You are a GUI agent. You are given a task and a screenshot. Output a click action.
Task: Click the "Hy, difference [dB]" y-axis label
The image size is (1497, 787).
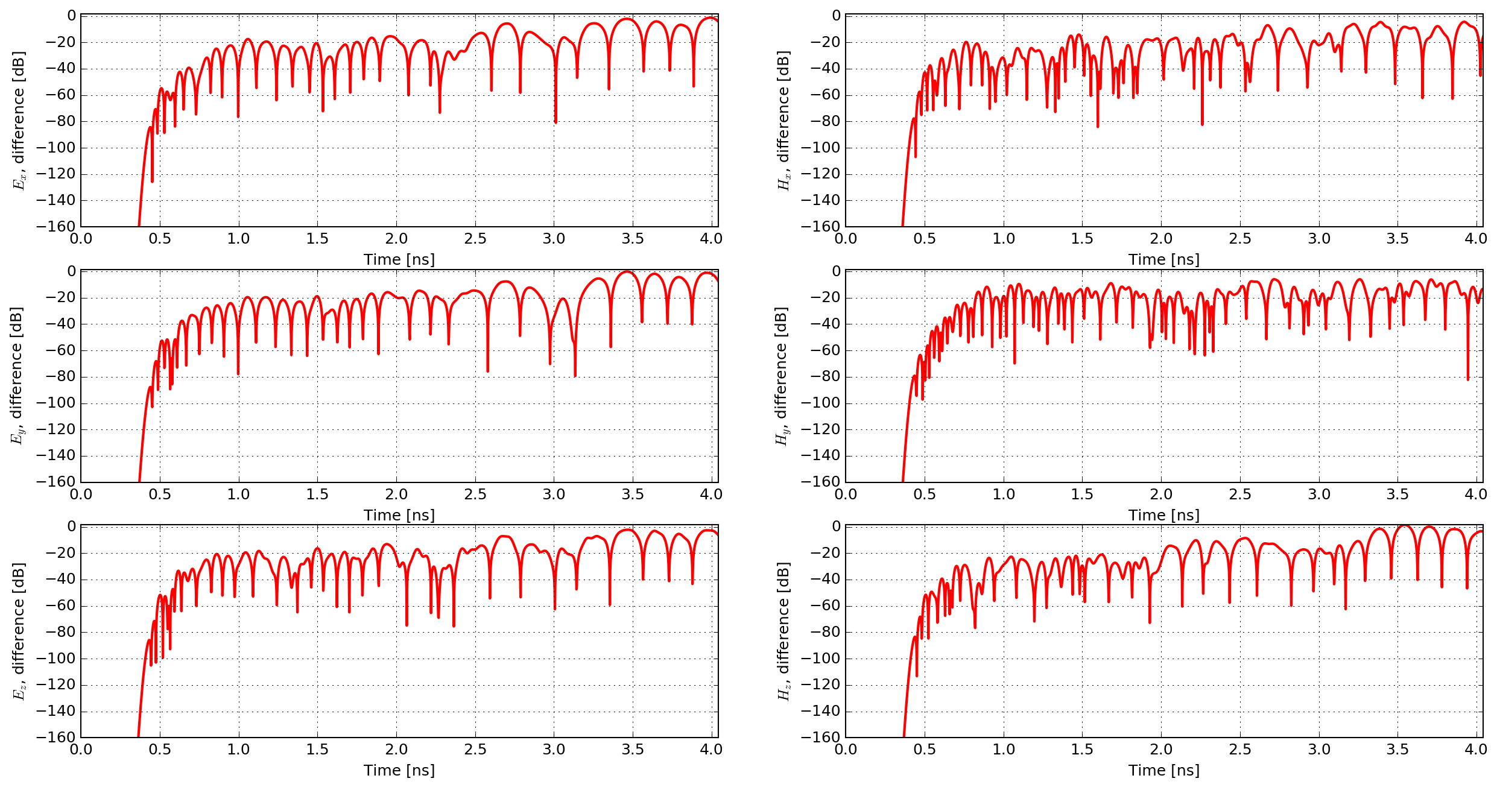point(782,376)
